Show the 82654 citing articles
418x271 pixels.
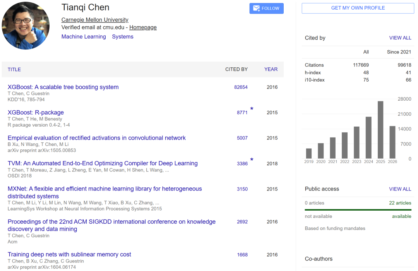241,87
